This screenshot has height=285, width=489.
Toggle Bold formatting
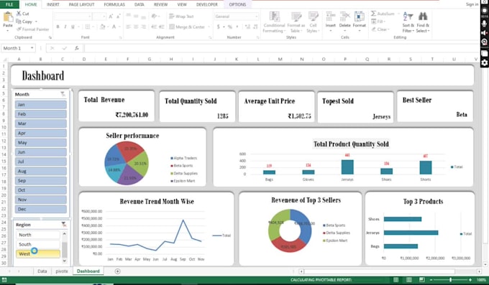point(58,27)
